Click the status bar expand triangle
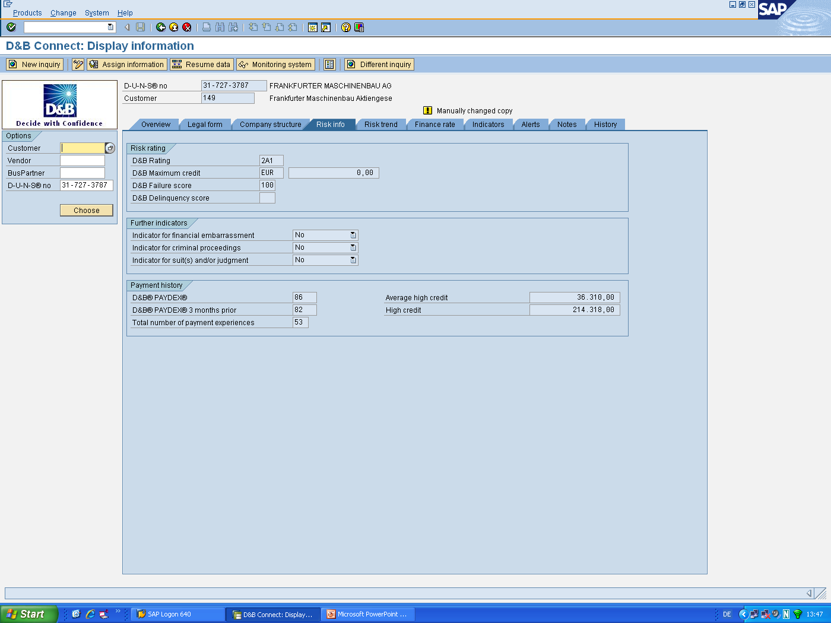The height and width of the screenshot is (623, 831). (x=809, y=593)
